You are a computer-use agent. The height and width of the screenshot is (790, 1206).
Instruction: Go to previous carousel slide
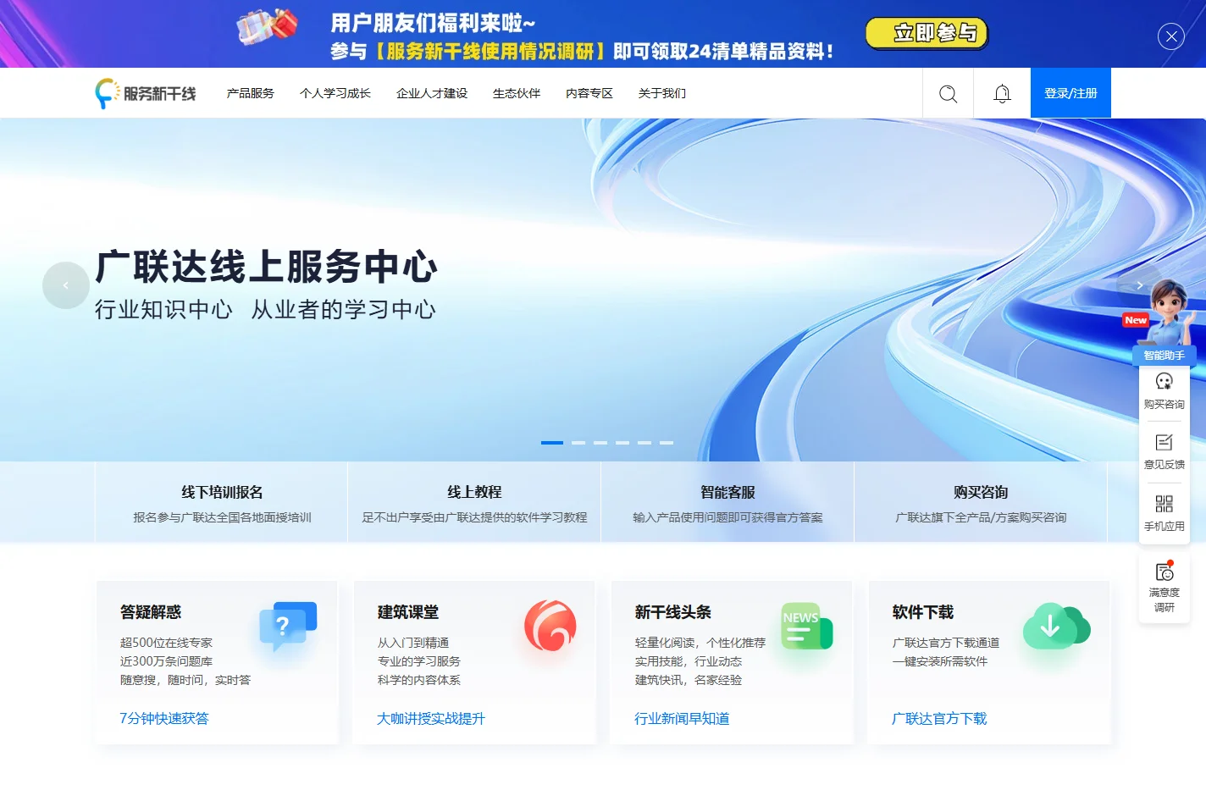click(x=66, y=285)
